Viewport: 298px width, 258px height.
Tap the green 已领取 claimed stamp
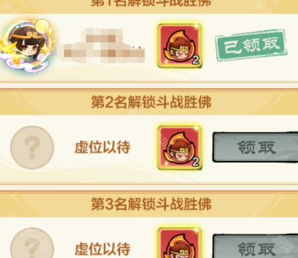[x=251, y=46]
